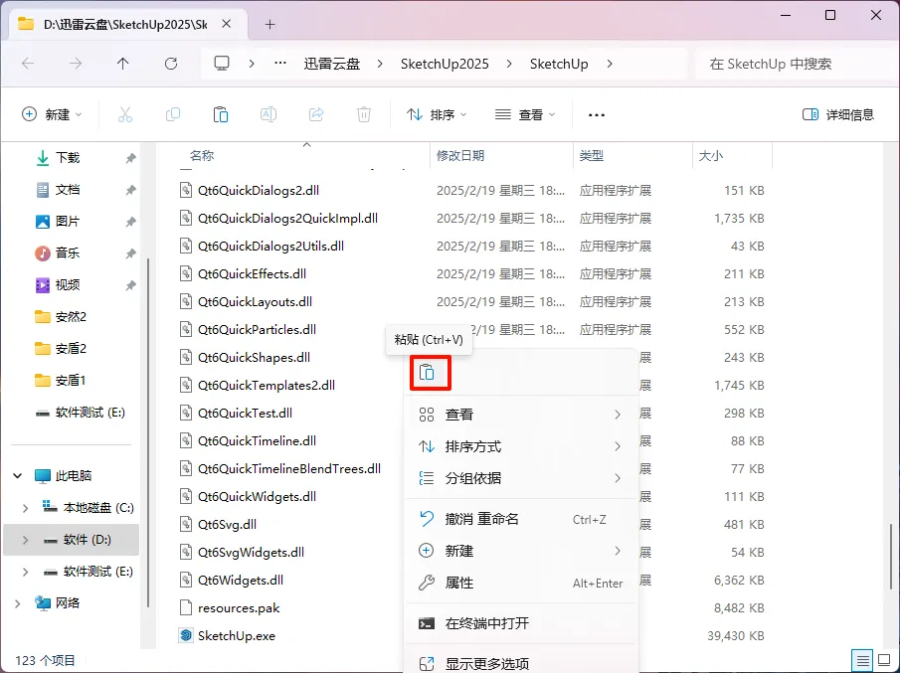Click chevron after SketchUp in address bar
900x673 pixels.
point(610,64)
